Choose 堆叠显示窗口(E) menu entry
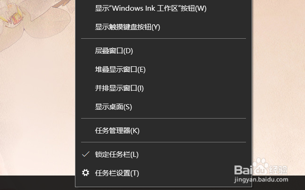Viewport: 305px width, 190px height. [x=164, y=70]
